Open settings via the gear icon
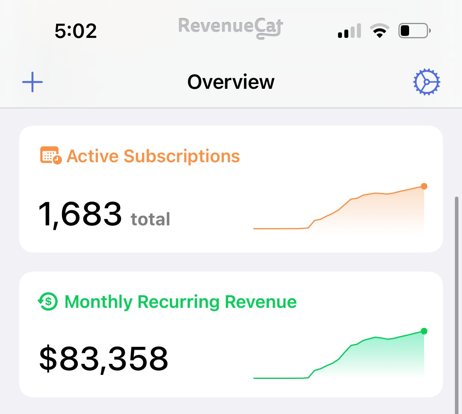 coord(426,82)
